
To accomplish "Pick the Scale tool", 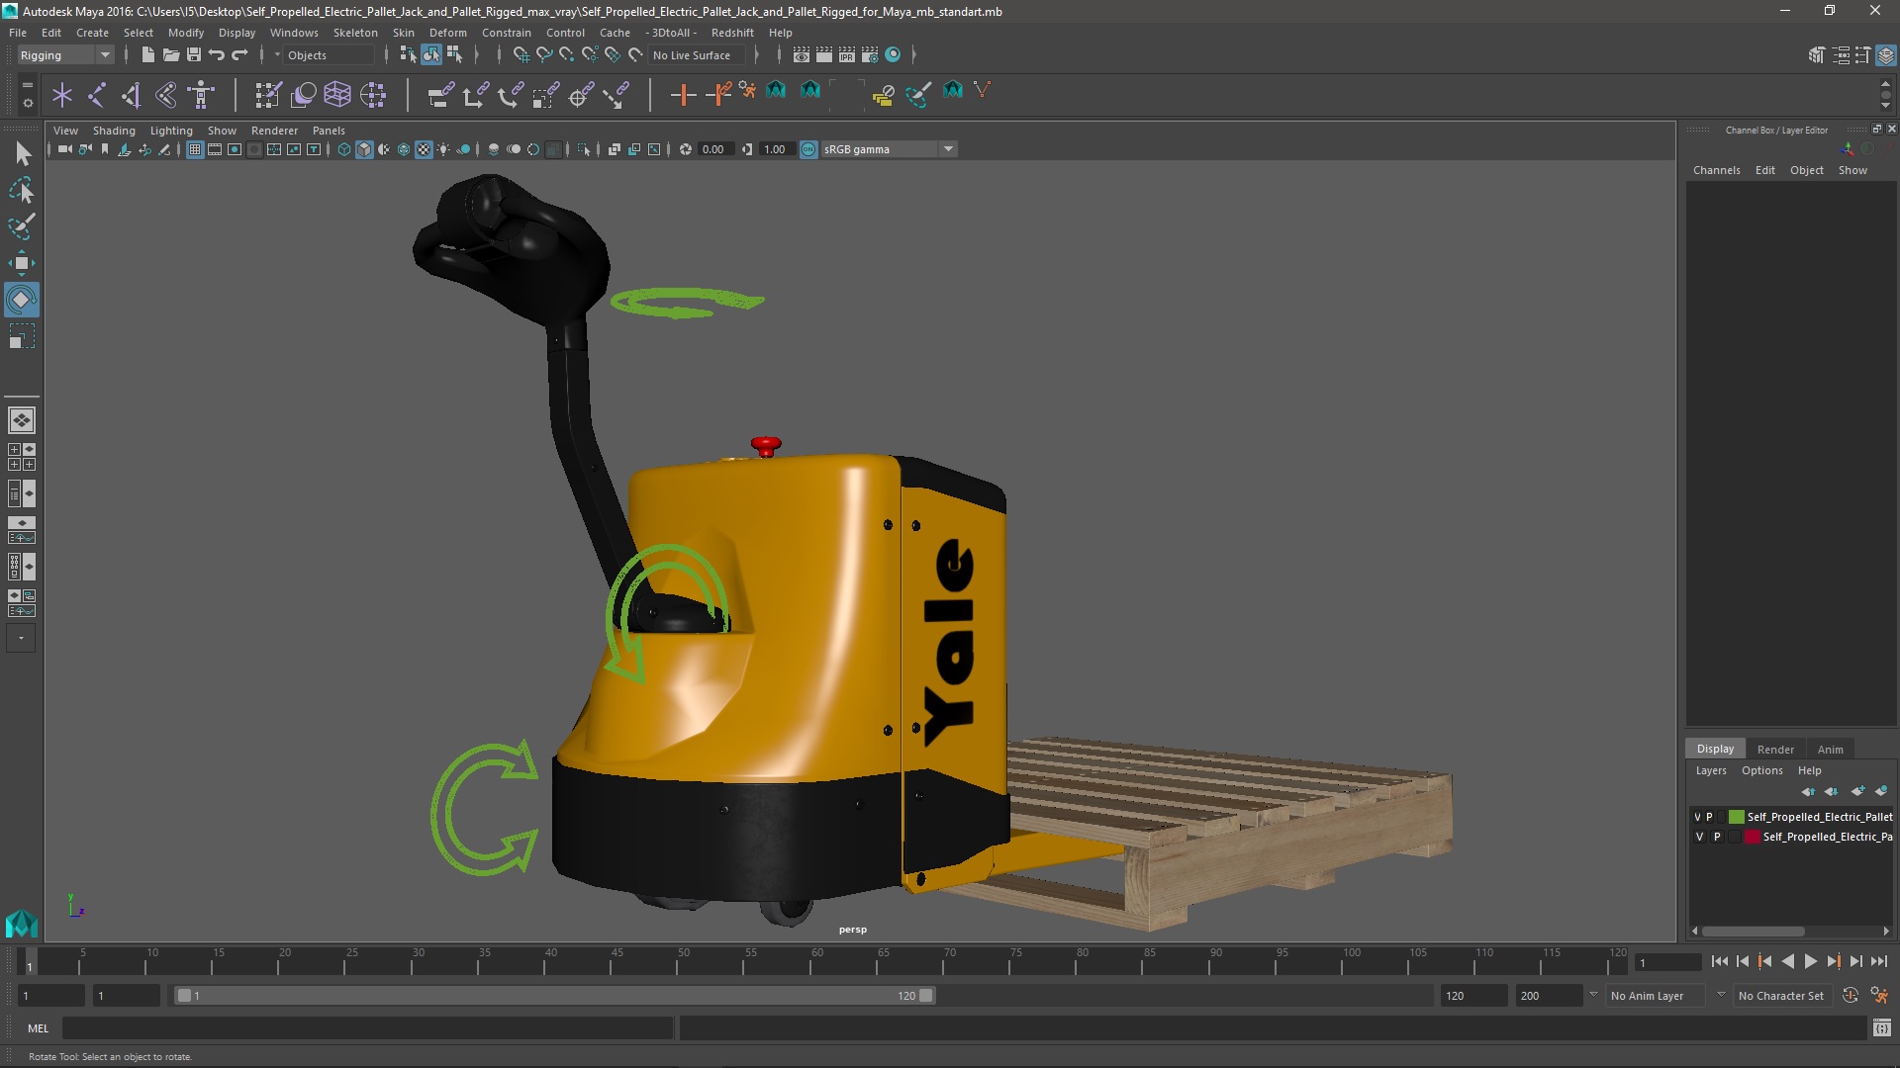I will pyautogui.click(x=22, y=336).
